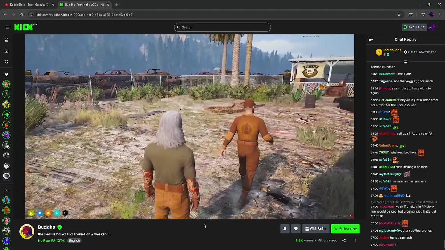The width and height of the screenshot is (445, 250).
Task: Open Trigonda's username in chat
Action: pos(386,81)
